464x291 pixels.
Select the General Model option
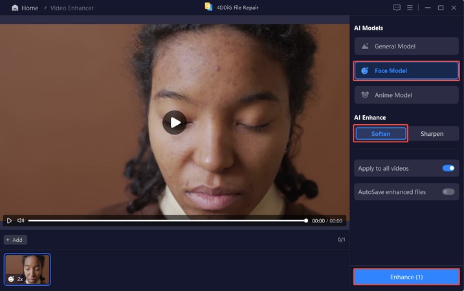(x=406, y=46)
